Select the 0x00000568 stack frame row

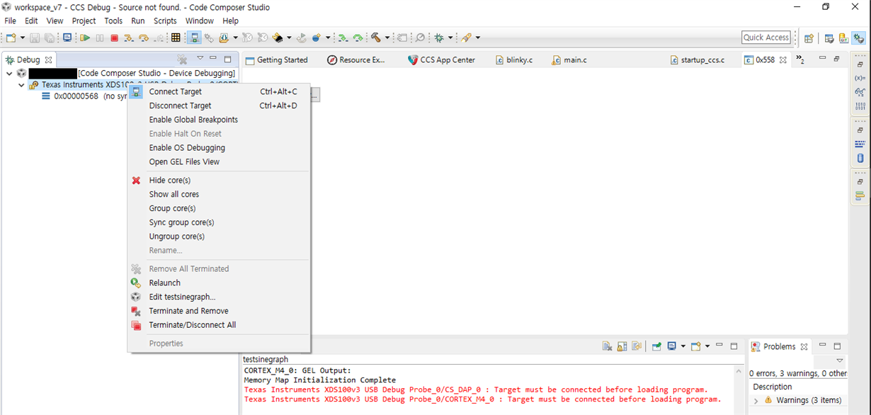[x=85, y=96]
